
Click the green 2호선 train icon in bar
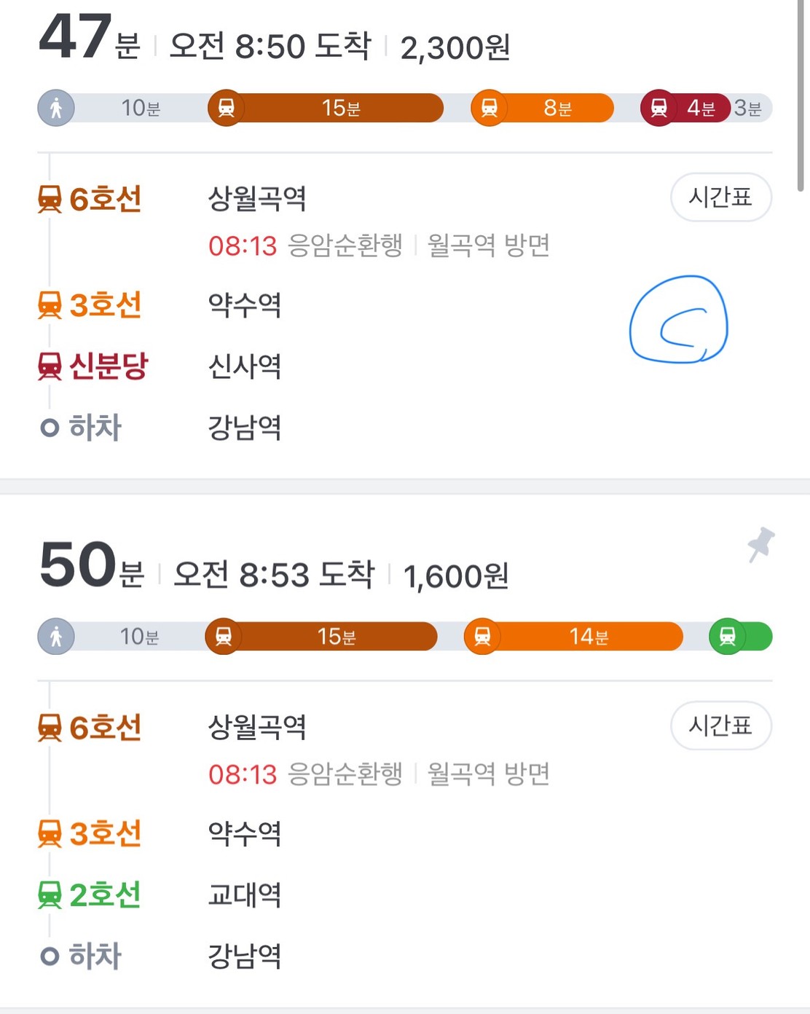[x=727, y=637]
